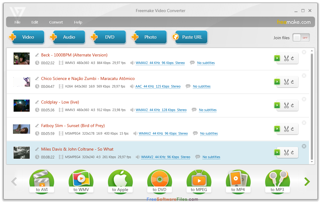322x204 pixels.
Task: Cut the Fatboy Slim - Sunset video
Action: point(286,129)
